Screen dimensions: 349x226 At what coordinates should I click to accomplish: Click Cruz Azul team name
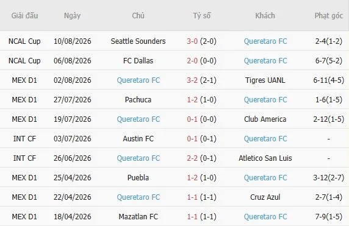pyautogui.click(x=265, y=197)
